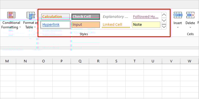Apply the Hyperlink cell style
The height and width of the screenshot is (99, 199).
click(x=55, y=25)
